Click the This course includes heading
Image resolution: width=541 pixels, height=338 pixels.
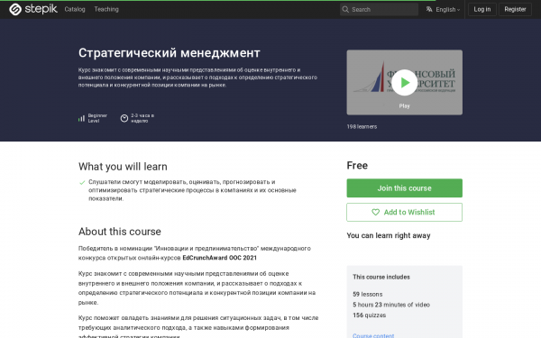tap(381, 277)
